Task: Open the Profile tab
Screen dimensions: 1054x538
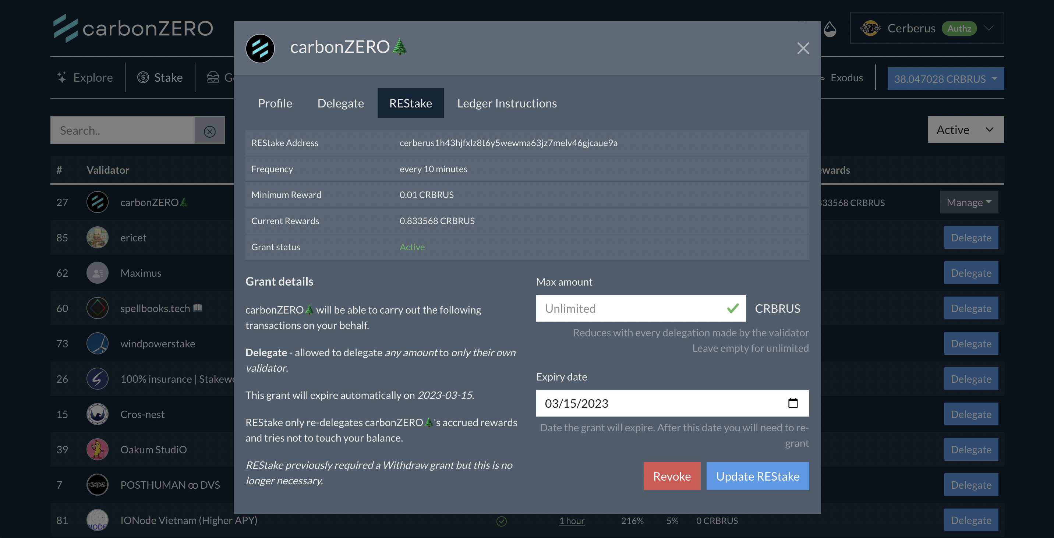Action: [275, 103]
